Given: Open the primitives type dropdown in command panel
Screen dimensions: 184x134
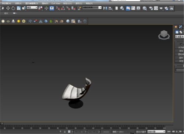Looking at the screenshot, I should coord(180,37).
